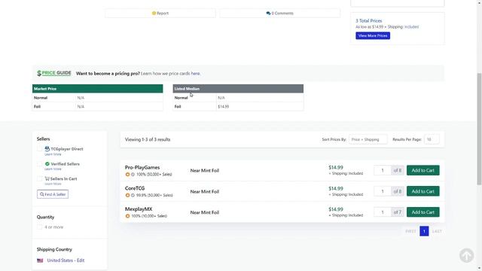Click the Find A Seller button
This screenshot has width=482, height=271.
(53, 194)
